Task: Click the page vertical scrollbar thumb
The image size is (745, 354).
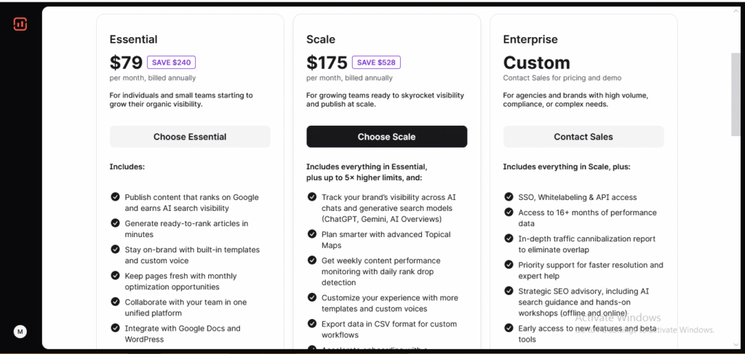Action: pyautogui.click(x=736, y=95)
